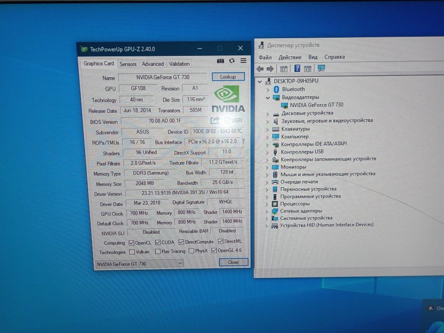Click the scan hardware monitor icon in toolbar
This screenshot has height=333, width=444.
pos(321,68)
